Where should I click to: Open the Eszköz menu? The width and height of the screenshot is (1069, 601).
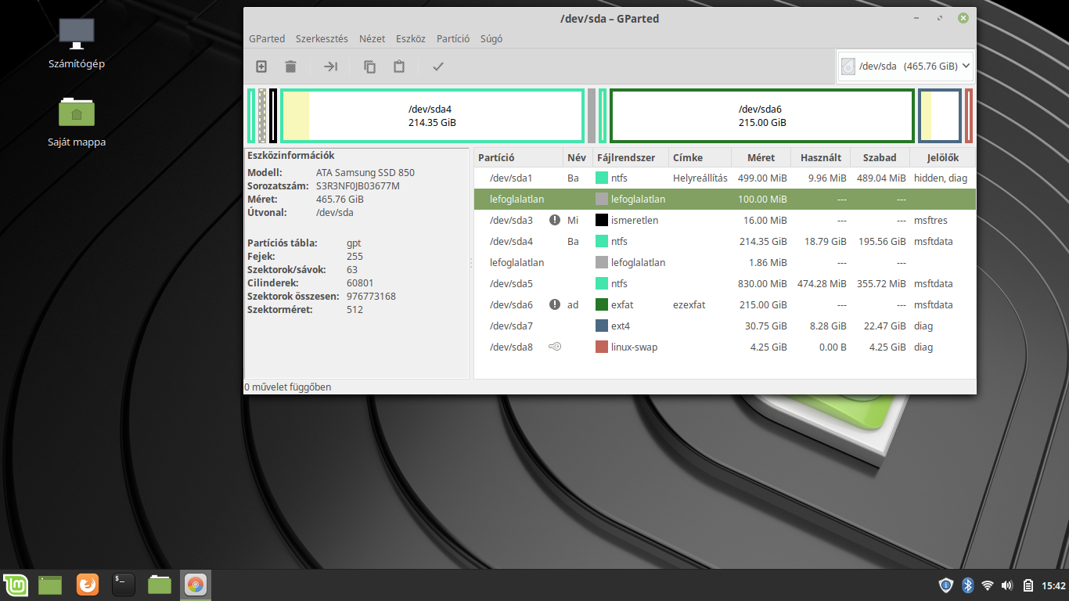[410, 38]
